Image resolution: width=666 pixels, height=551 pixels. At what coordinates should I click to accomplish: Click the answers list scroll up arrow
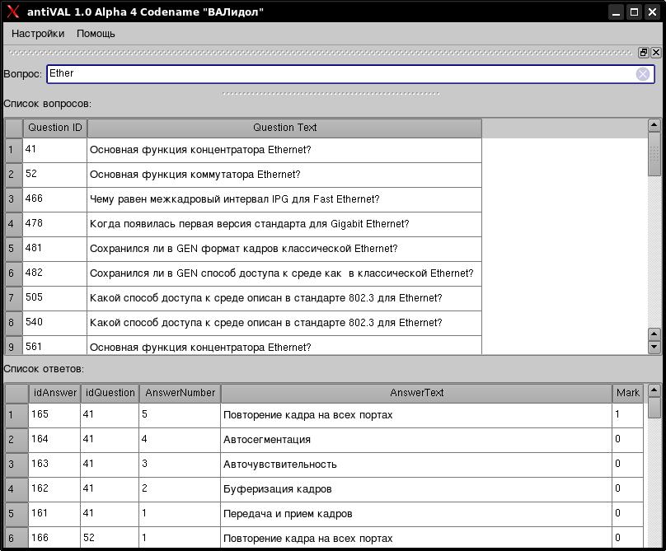[654, 390]
